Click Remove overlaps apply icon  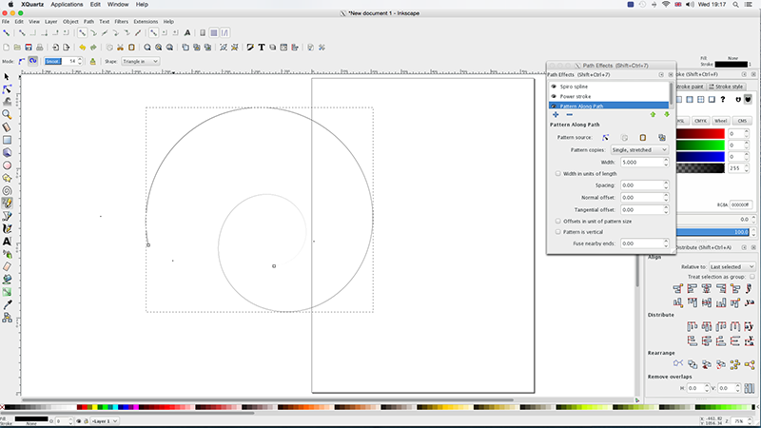tap(750, 388)
